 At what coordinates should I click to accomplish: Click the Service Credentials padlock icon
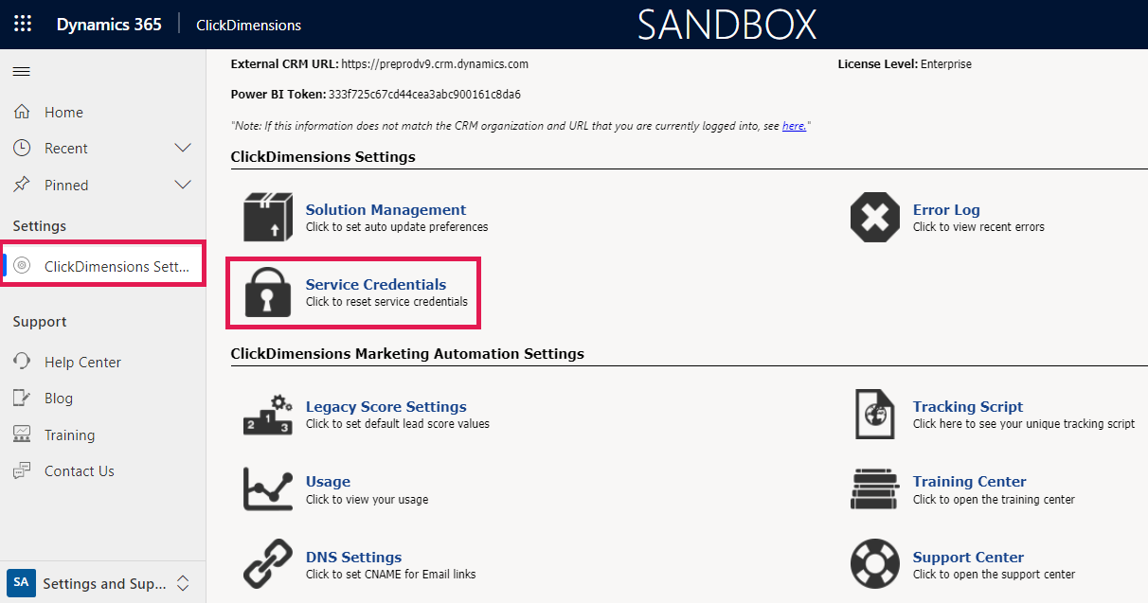268,292
